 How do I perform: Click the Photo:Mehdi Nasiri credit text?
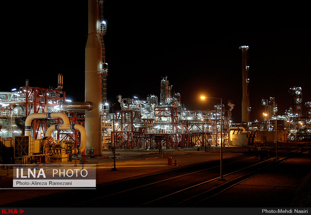(285, 211)
